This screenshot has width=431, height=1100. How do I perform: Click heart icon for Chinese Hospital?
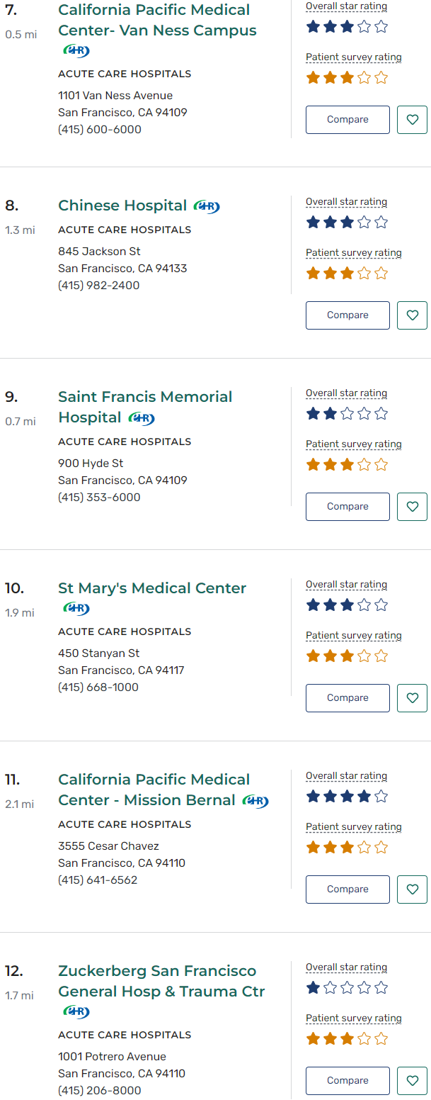pyautogui.click(x=412, y=315)
